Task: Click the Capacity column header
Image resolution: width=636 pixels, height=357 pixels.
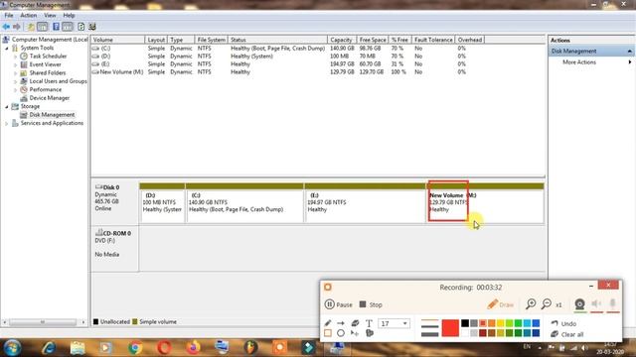Action: click(342, 40)
